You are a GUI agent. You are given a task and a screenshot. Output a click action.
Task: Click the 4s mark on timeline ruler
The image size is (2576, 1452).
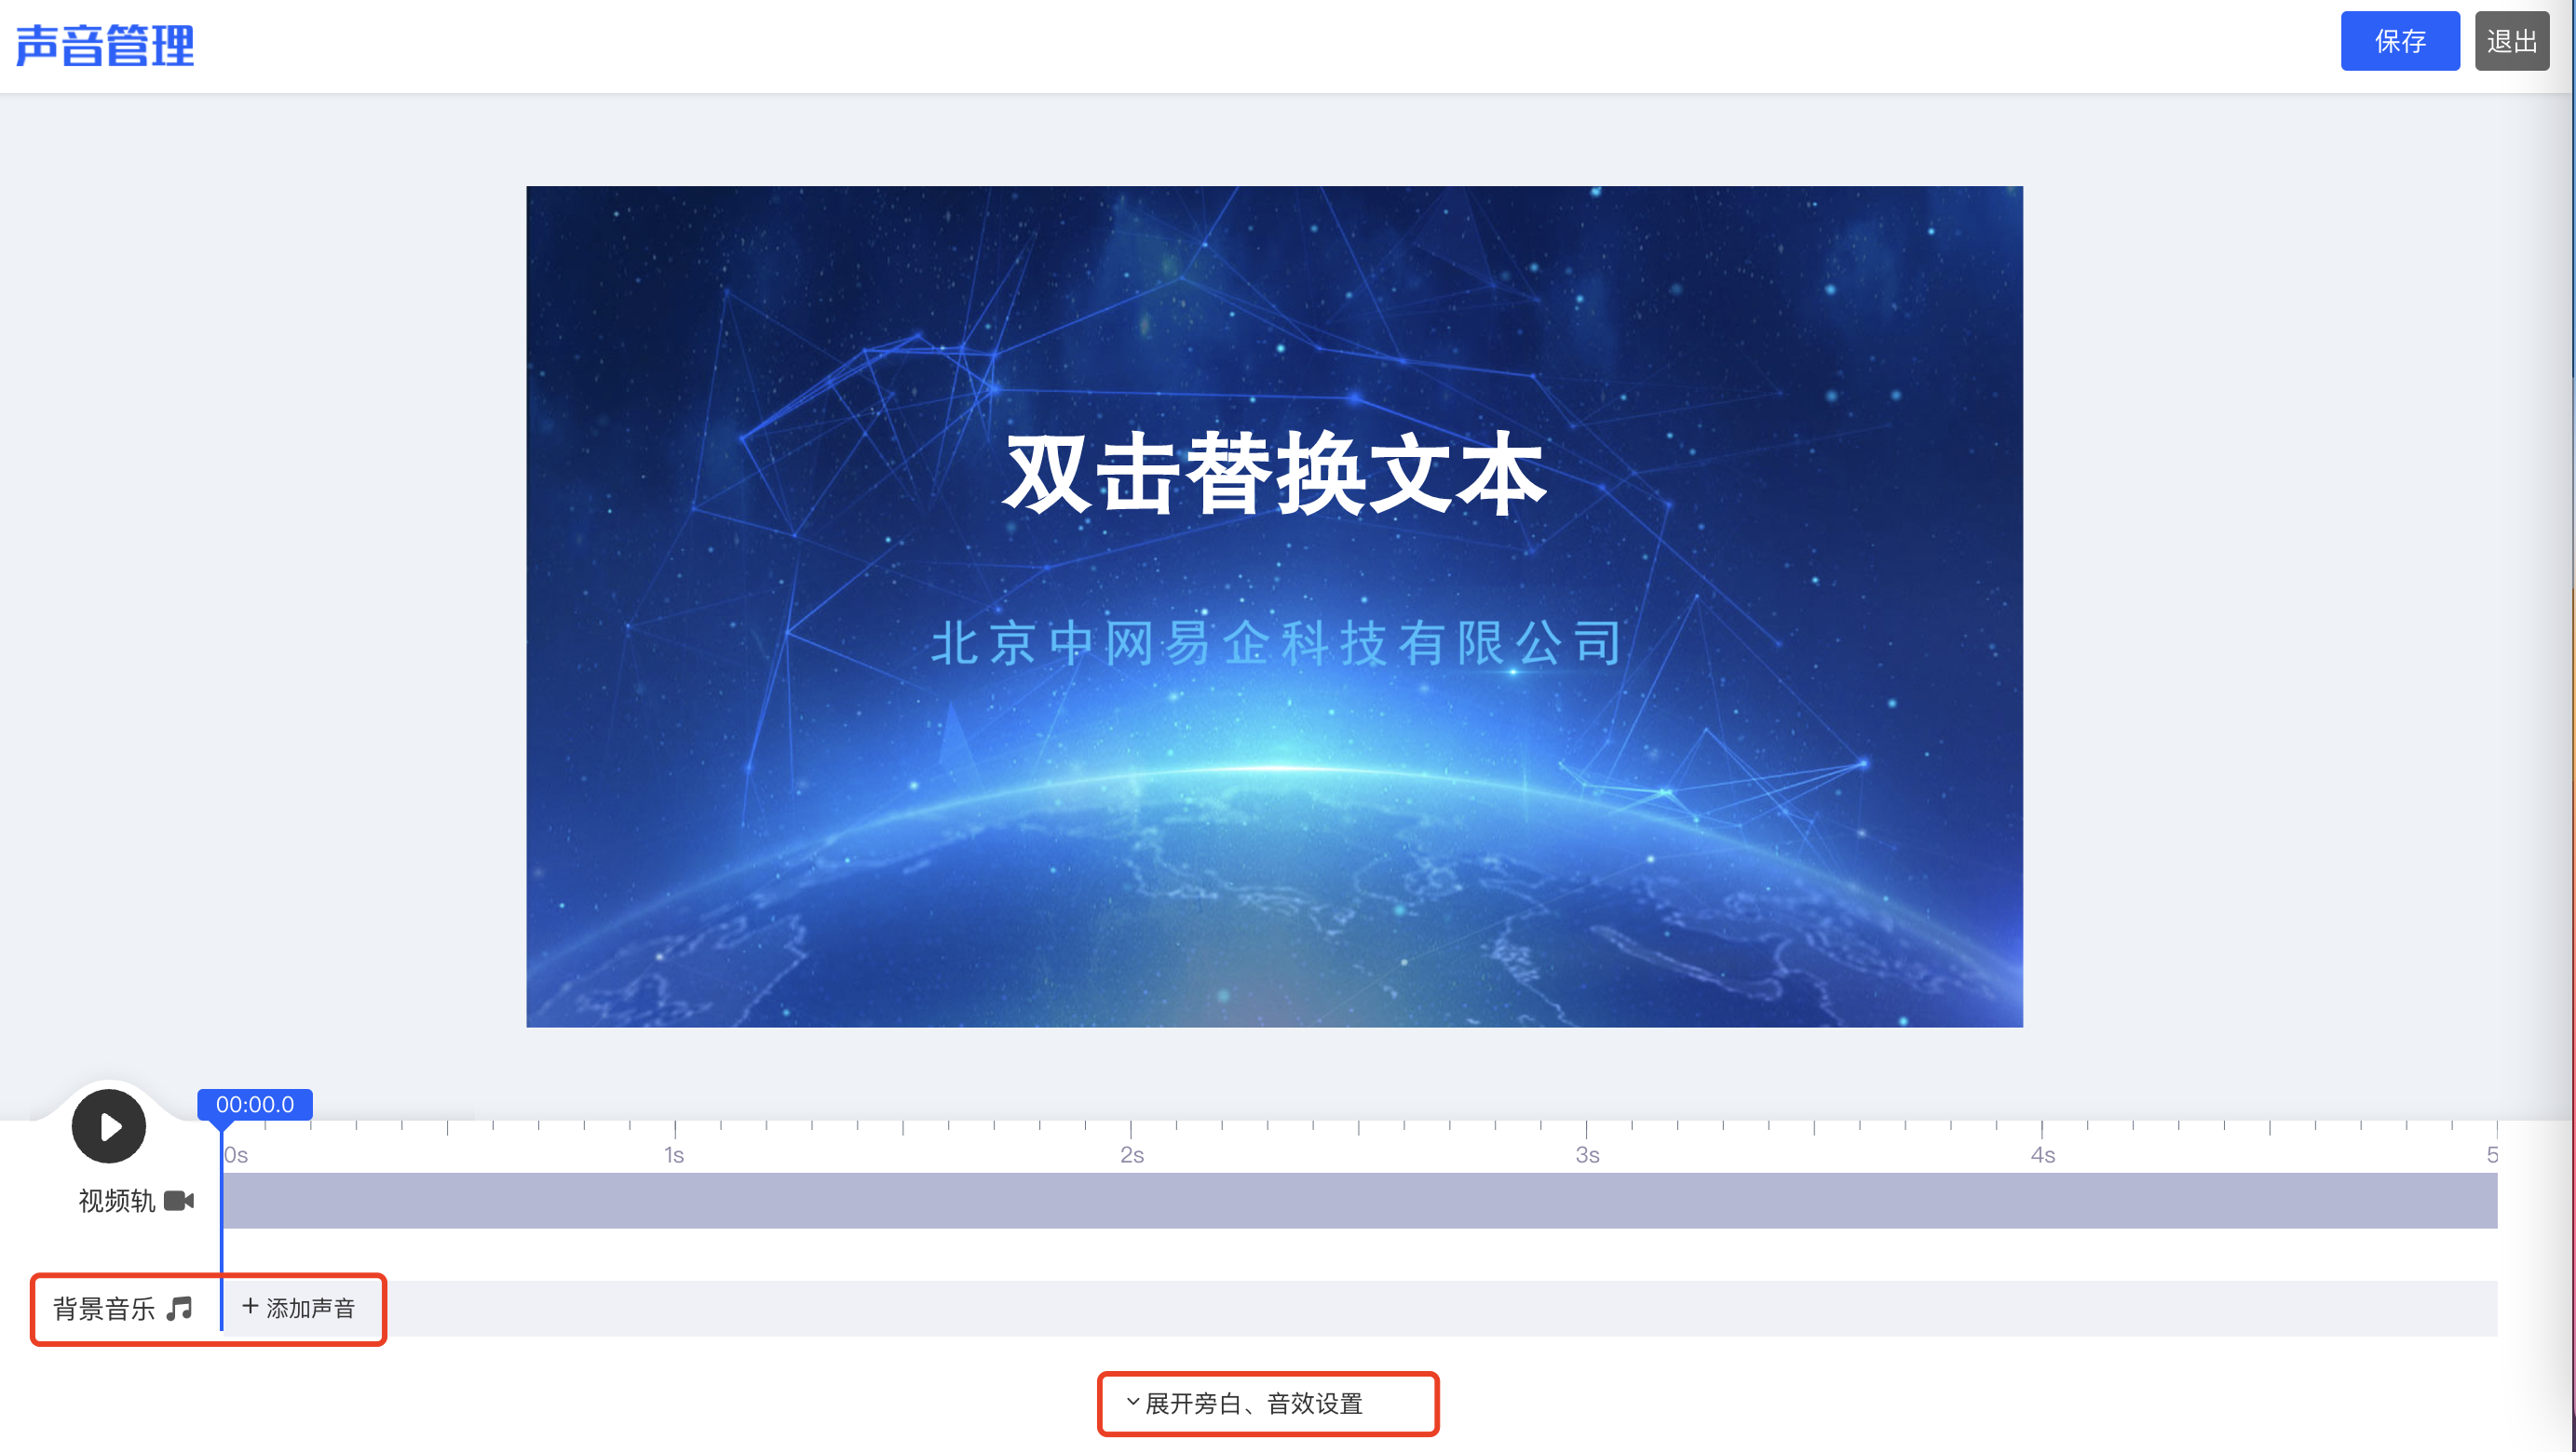(x=2043, y=1154)
